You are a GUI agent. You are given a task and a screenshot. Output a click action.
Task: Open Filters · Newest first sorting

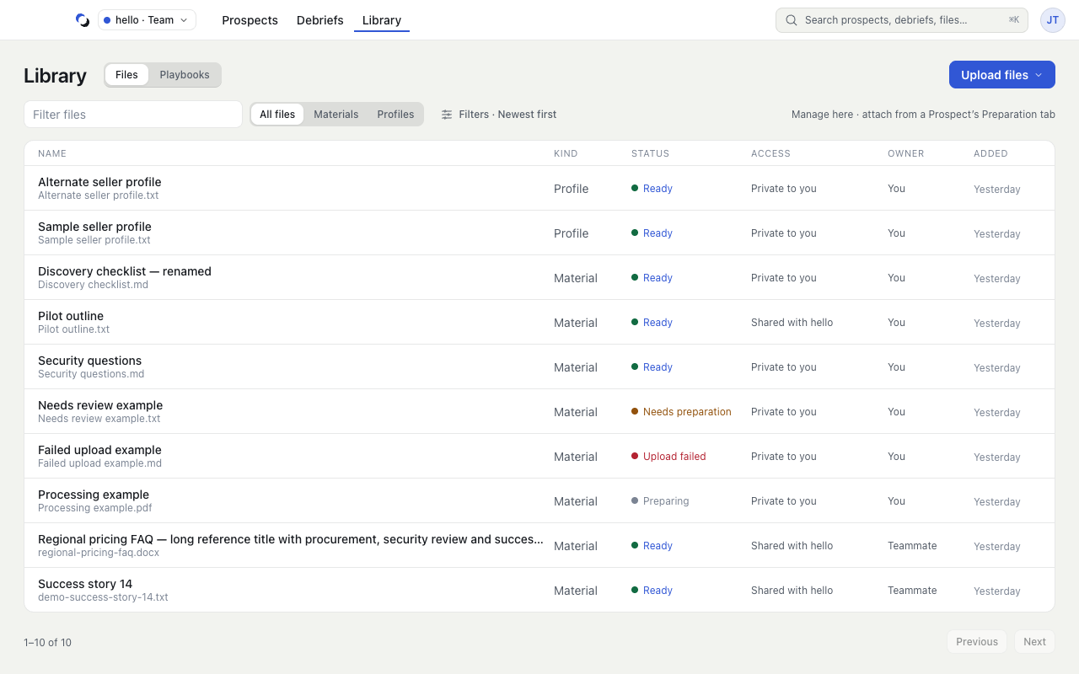pos(499,115)
